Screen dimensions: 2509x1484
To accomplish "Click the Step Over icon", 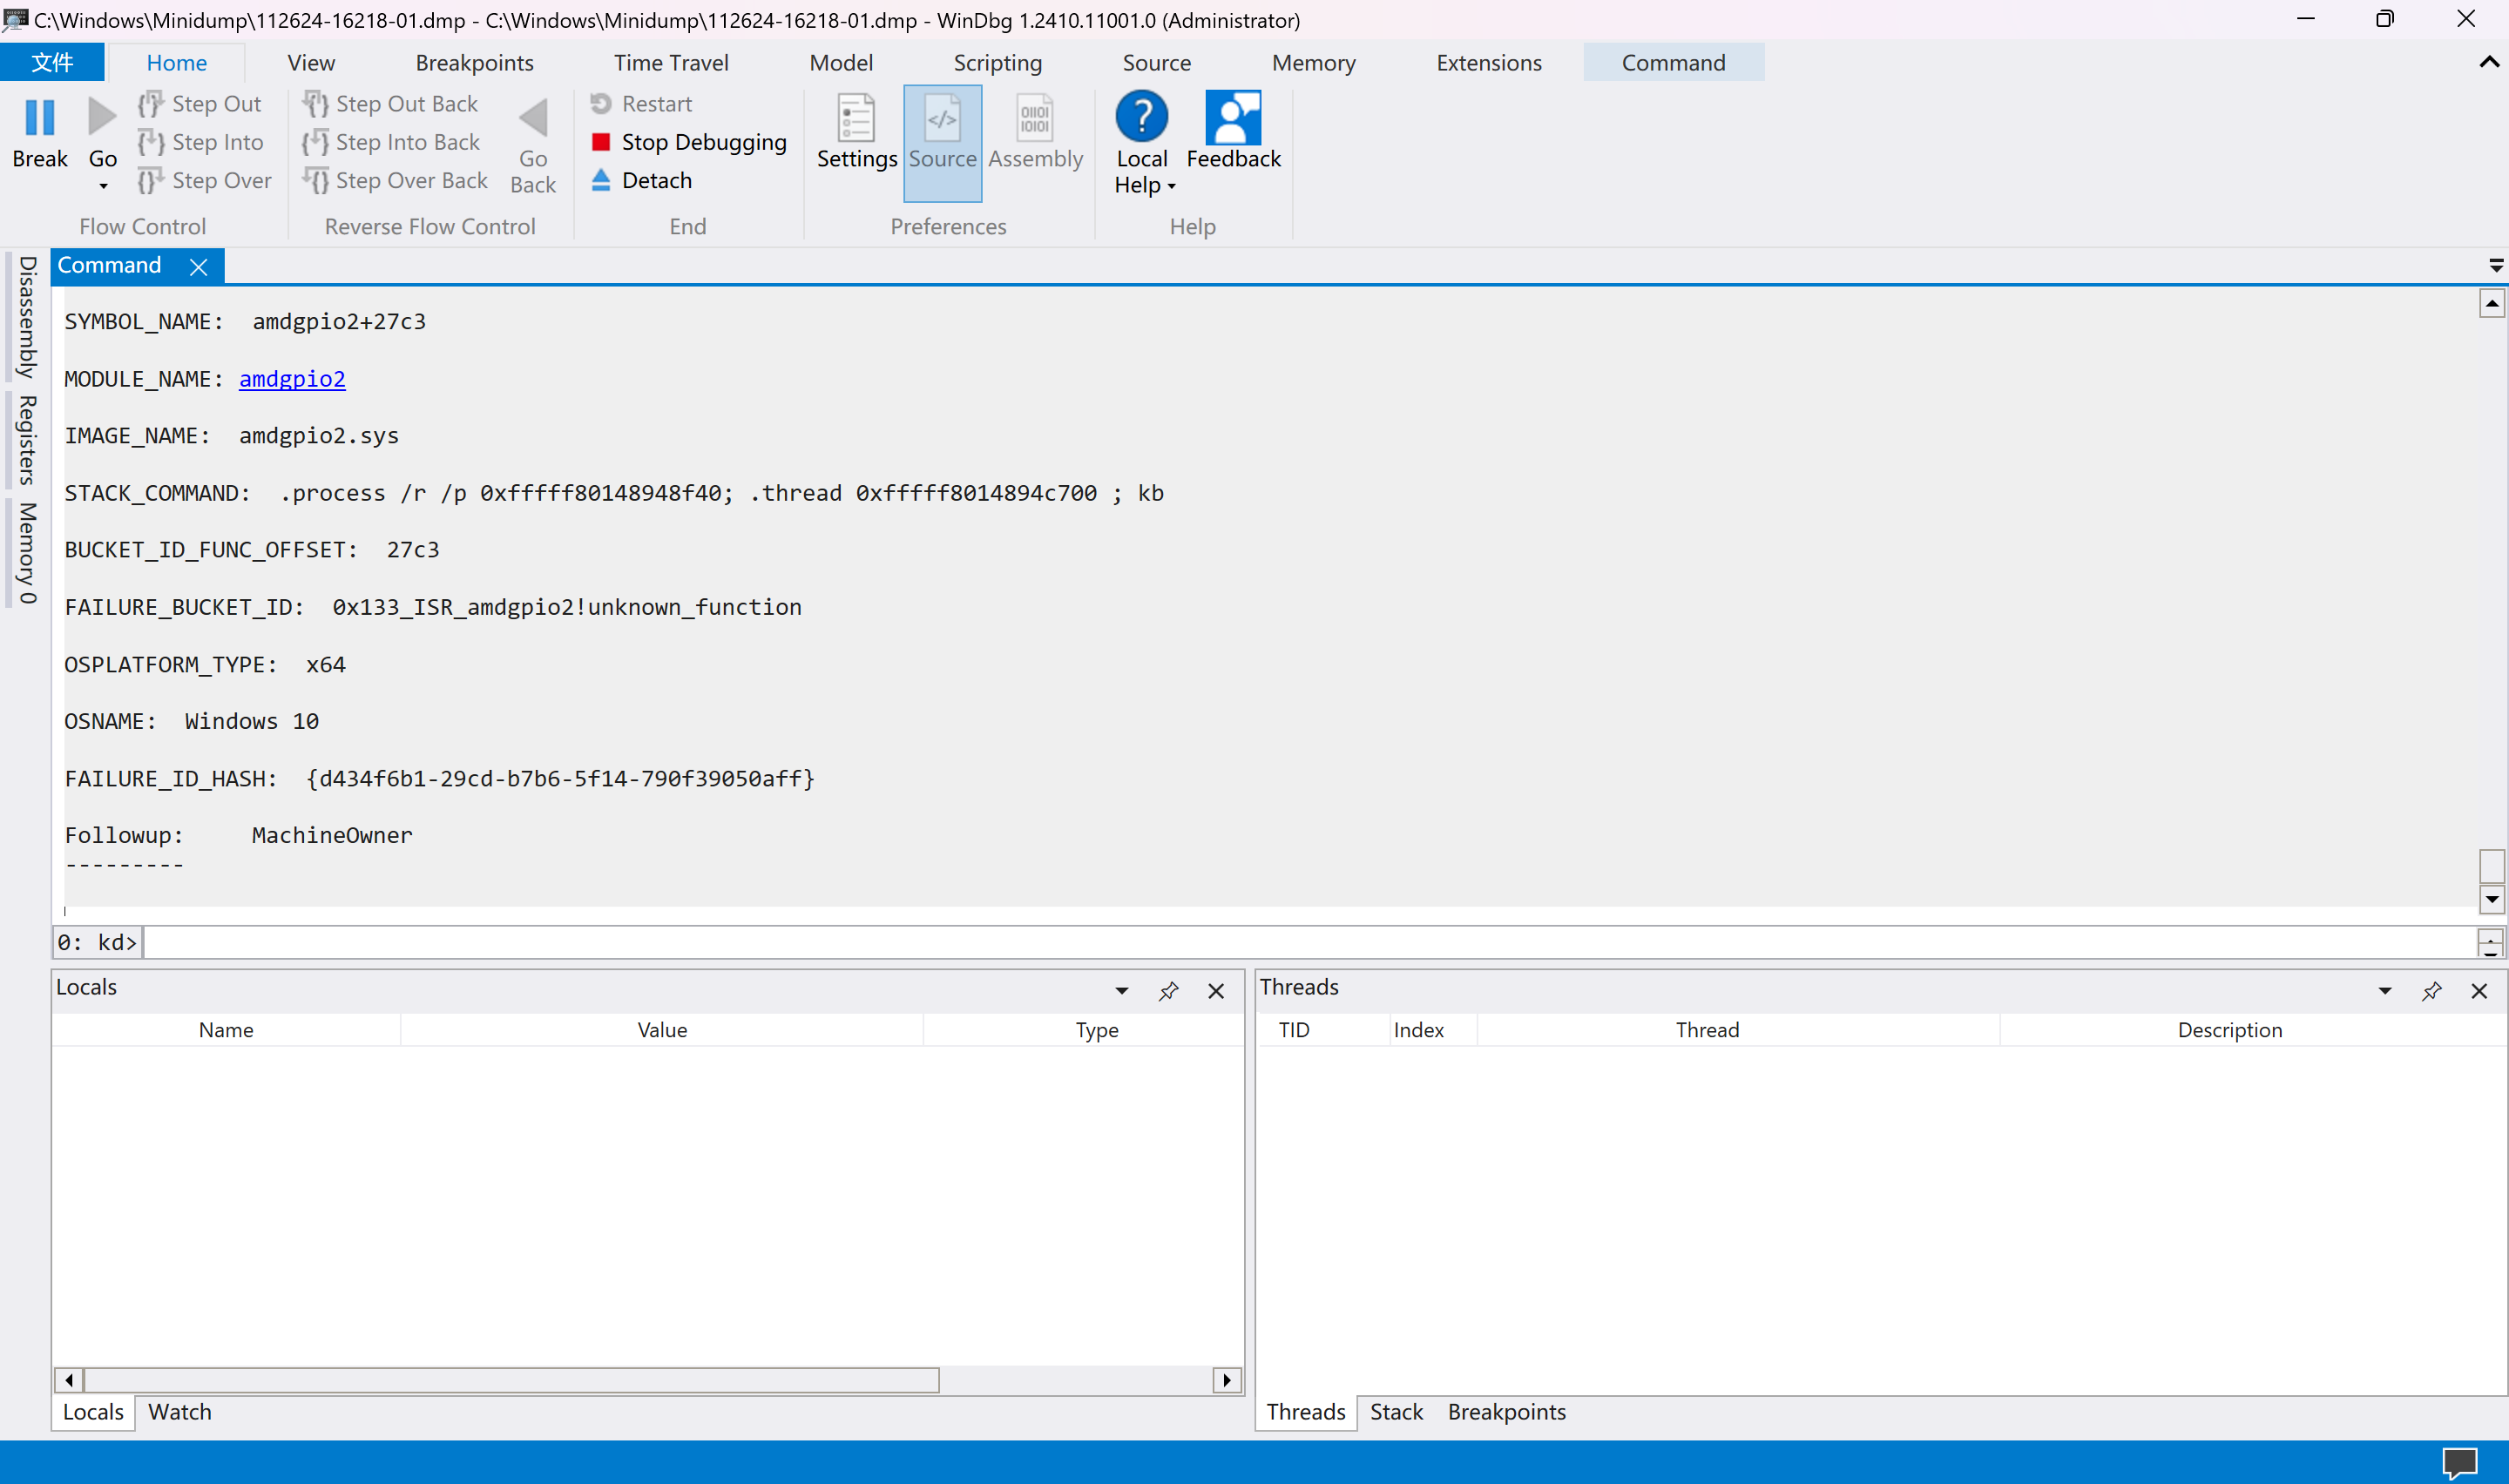I will (x=151, y=180).
